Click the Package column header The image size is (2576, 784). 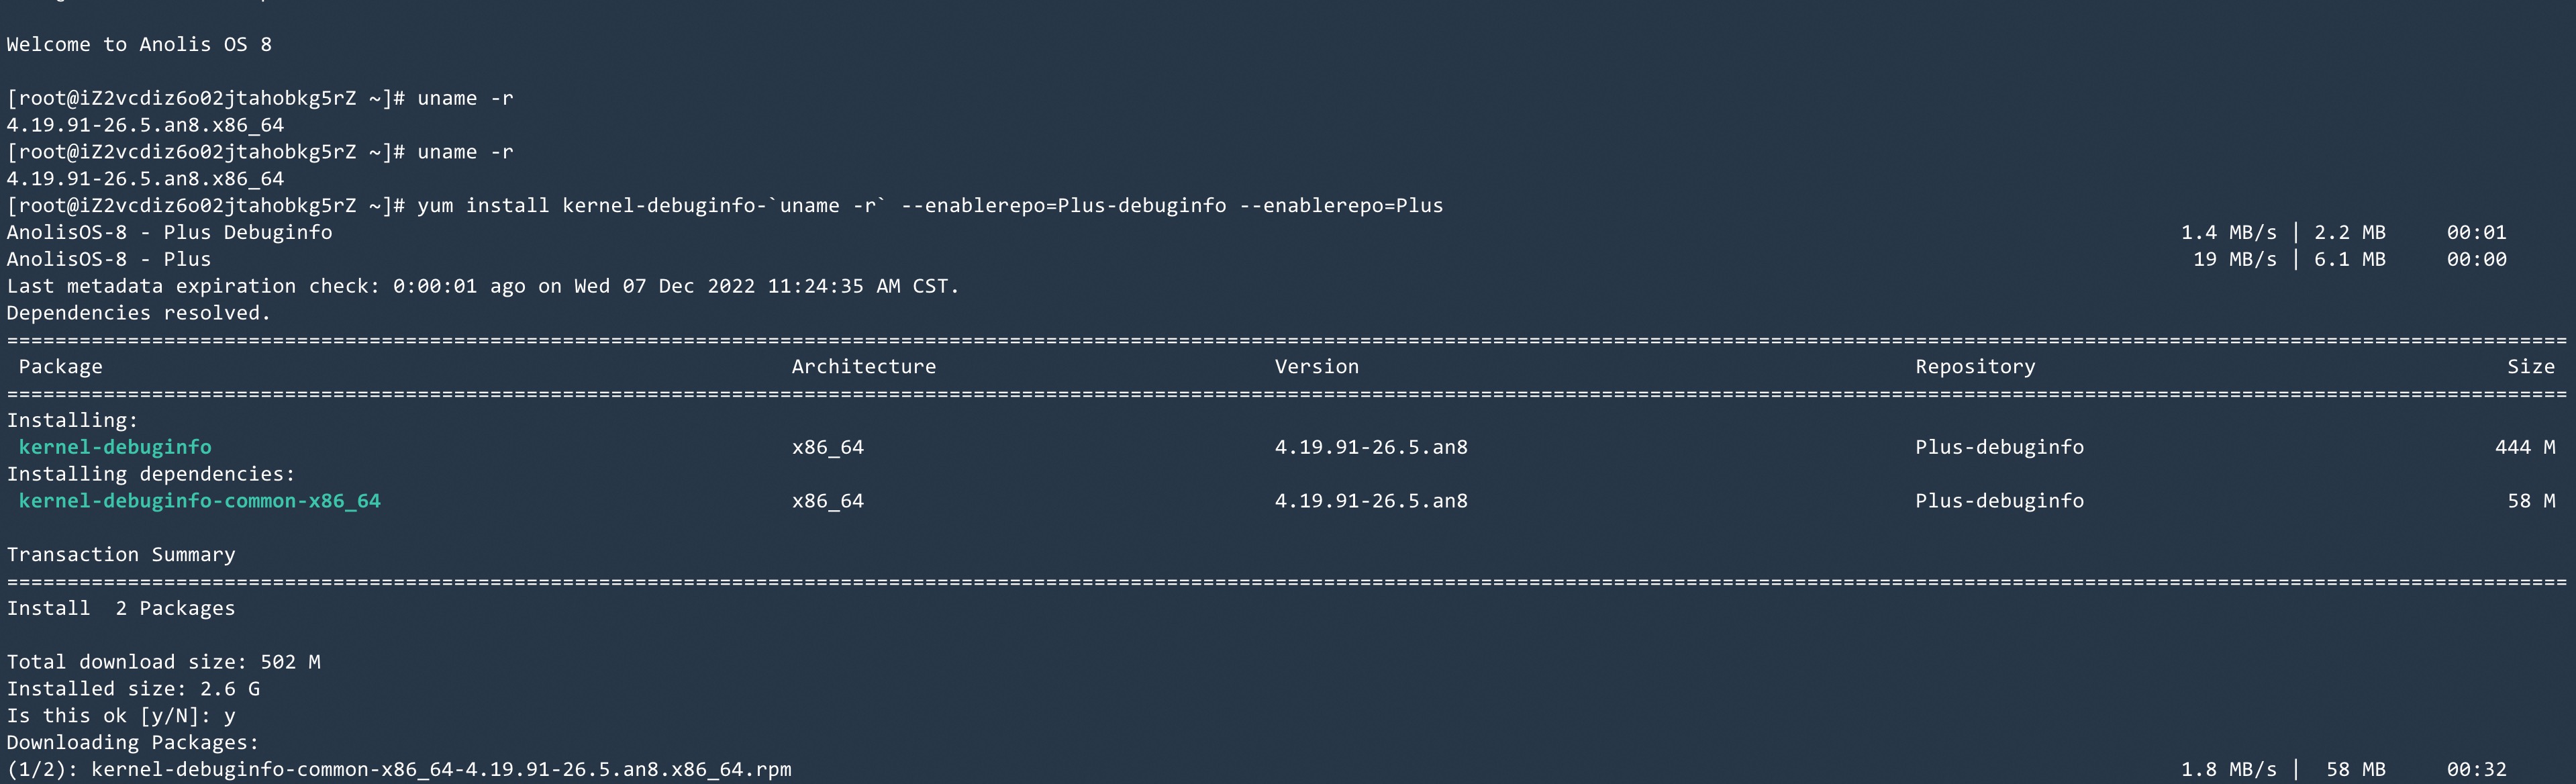coord(60,367)
